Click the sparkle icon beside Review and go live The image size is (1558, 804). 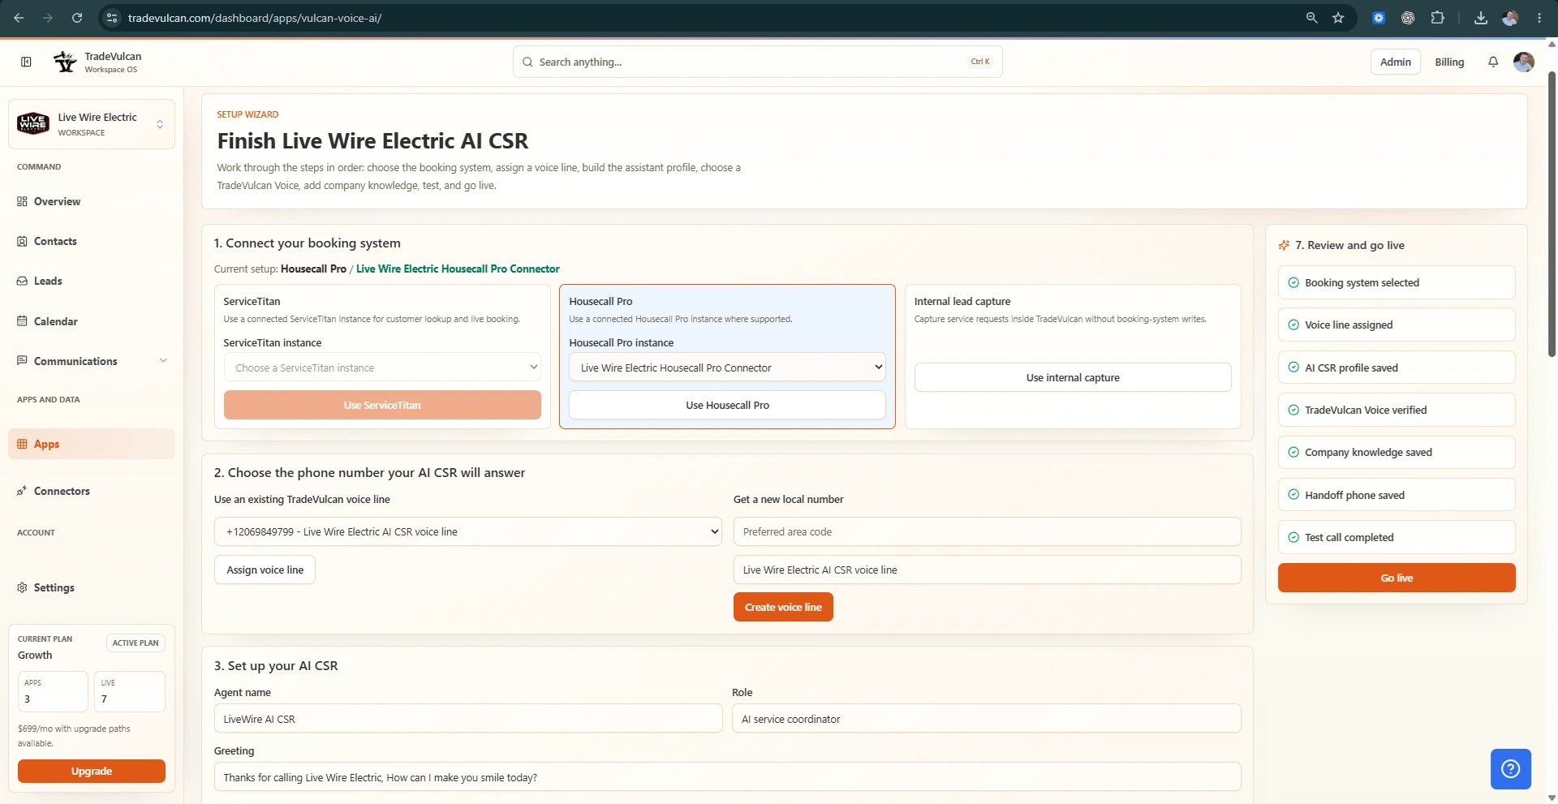coord(1285,245)
